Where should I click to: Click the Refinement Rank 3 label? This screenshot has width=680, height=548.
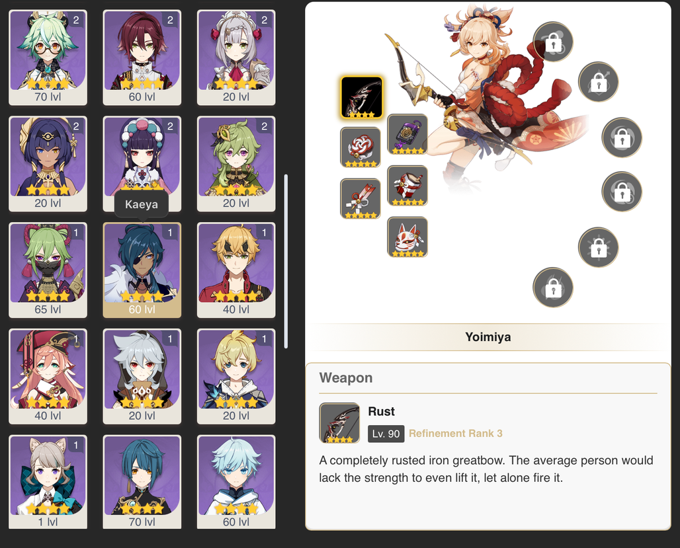click(x=455, y=434)
